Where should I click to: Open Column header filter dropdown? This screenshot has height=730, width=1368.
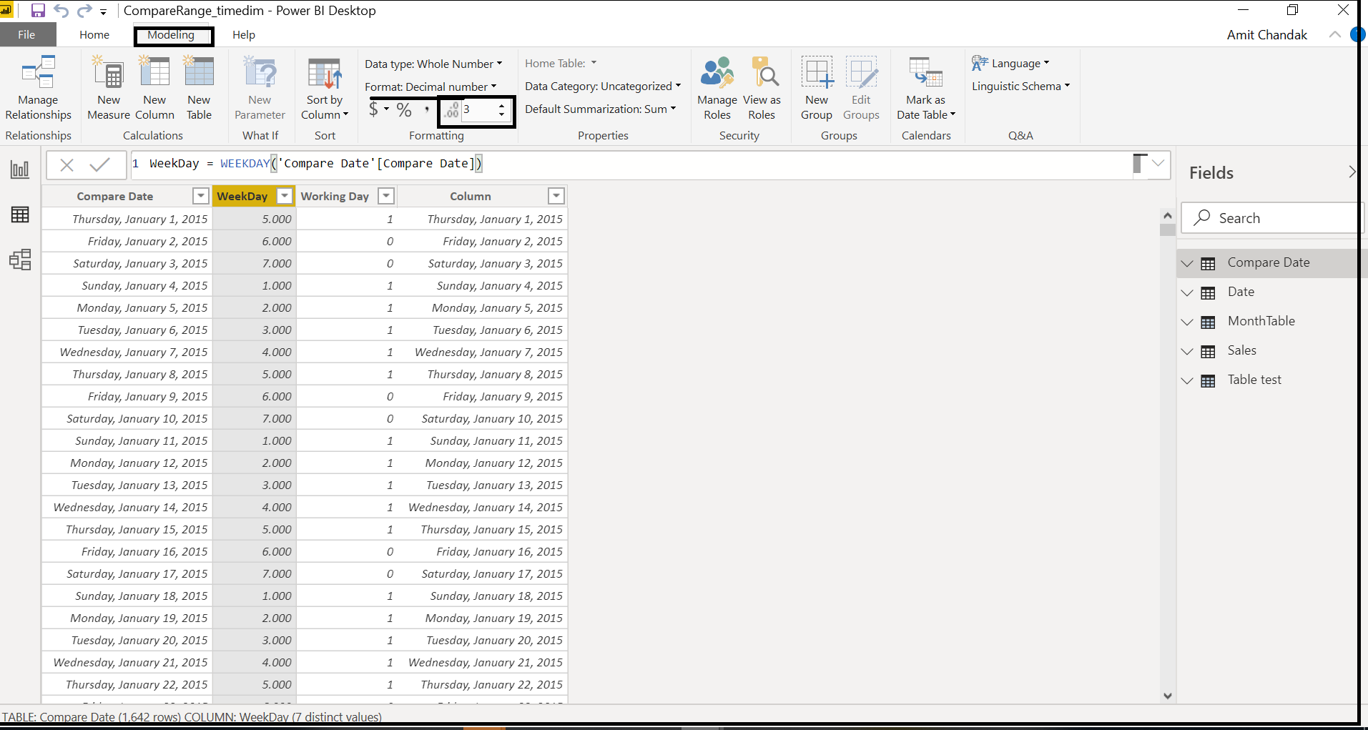(x=556, y=196)
